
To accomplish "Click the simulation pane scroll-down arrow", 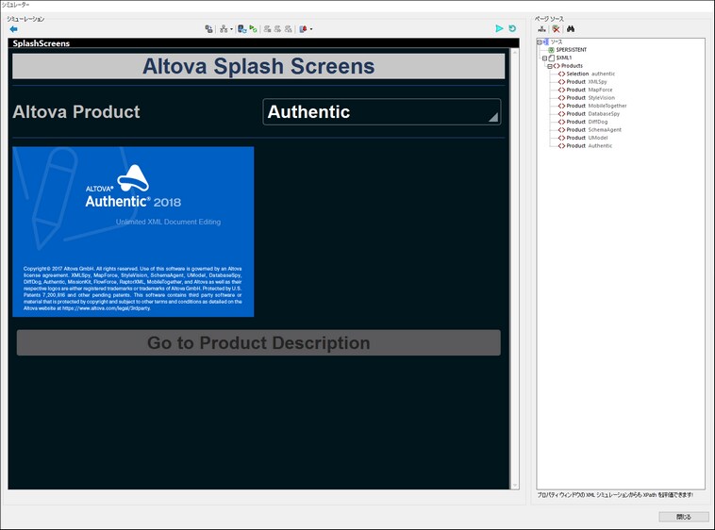I will (x=515, y=486).
